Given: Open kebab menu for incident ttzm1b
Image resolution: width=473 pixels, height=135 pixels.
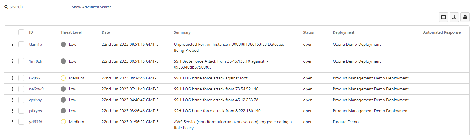Looking at the screenshot, I should (12, 44).
